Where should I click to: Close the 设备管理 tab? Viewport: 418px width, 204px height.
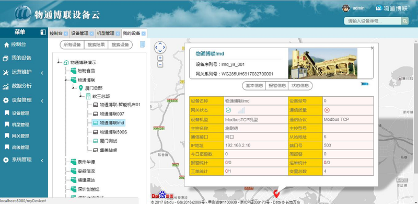[x=92, y=33]
